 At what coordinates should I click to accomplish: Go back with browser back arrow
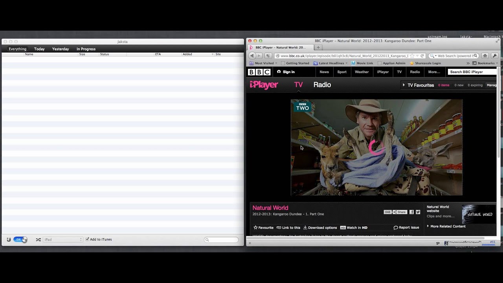pos(252,56)
